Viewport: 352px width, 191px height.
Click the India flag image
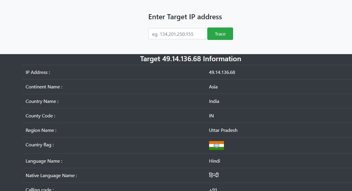[216, 145]
